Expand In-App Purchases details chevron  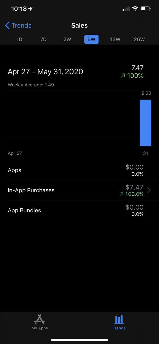149,190
